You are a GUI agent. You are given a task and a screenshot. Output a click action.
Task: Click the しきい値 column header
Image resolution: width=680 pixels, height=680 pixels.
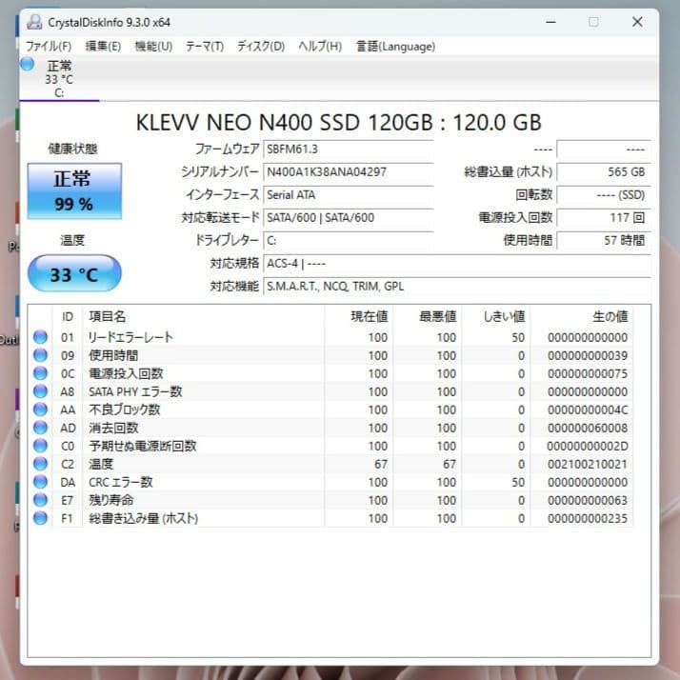pos(495,316)
